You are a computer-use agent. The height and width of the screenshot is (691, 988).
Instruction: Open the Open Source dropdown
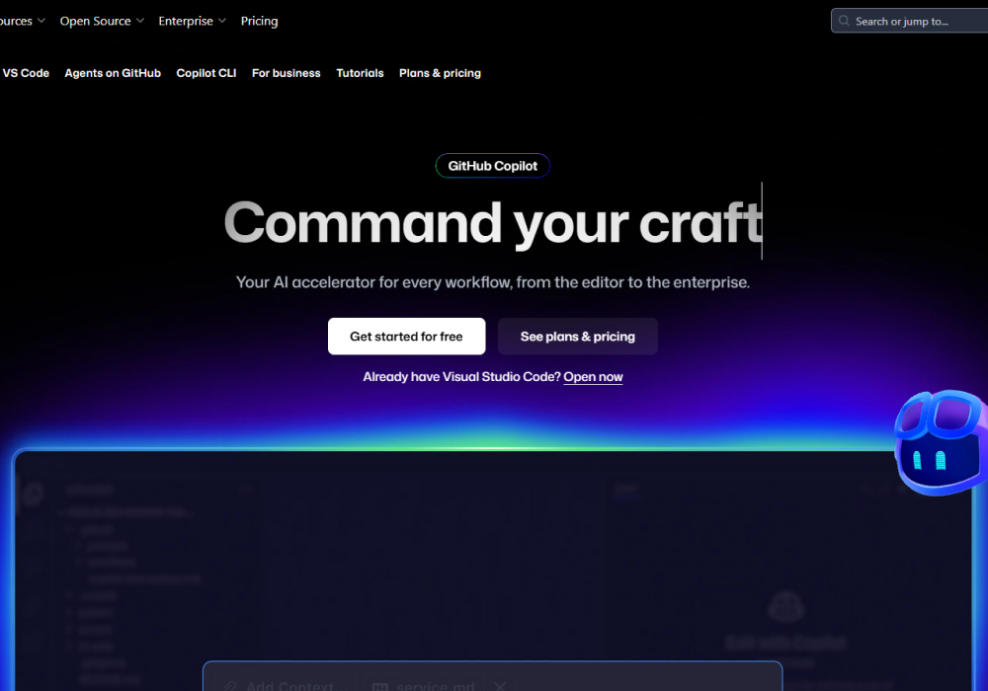[96, 20]
